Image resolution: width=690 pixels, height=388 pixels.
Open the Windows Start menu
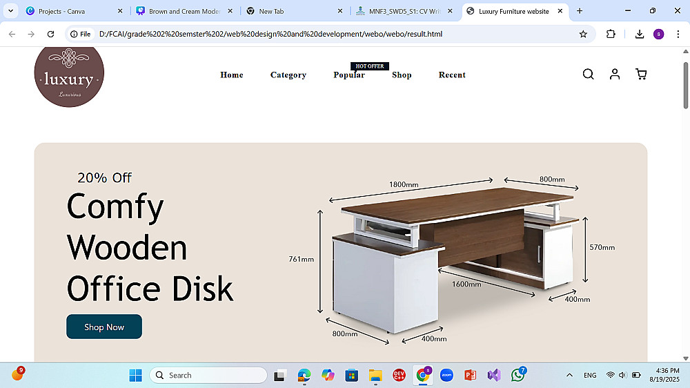(x=135, y=376)
